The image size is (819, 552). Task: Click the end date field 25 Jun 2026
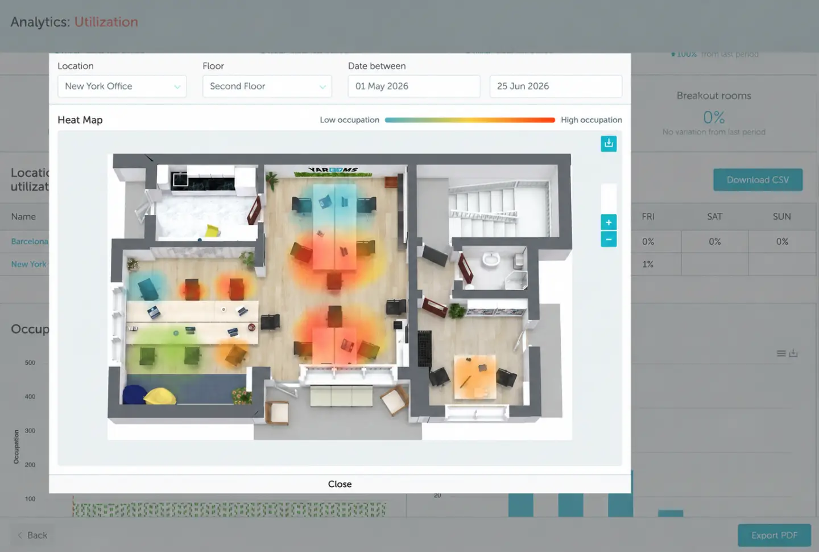click(556, 86)
